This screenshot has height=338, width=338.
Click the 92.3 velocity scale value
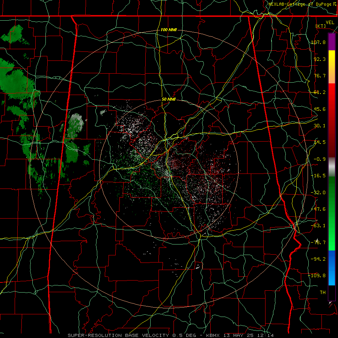[320, 59]
